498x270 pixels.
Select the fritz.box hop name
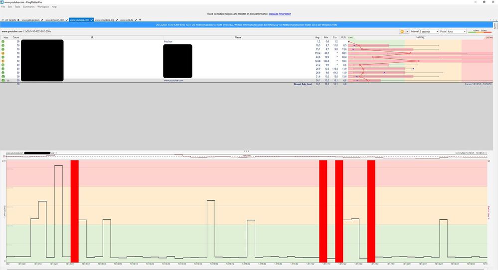pyautogui.click(x=168, y=41)
